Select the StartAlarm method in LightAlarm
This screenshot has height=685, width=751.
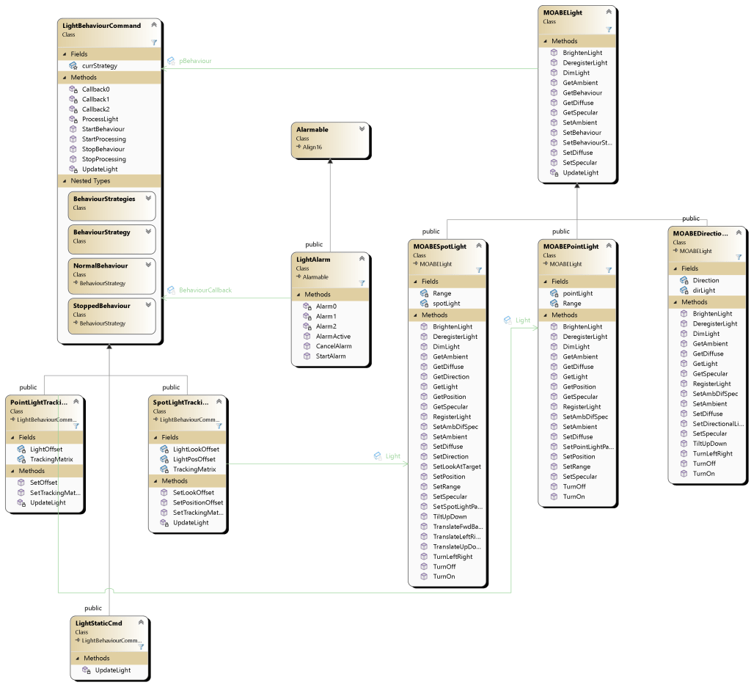pyautogui.click(x=331, y=356)
